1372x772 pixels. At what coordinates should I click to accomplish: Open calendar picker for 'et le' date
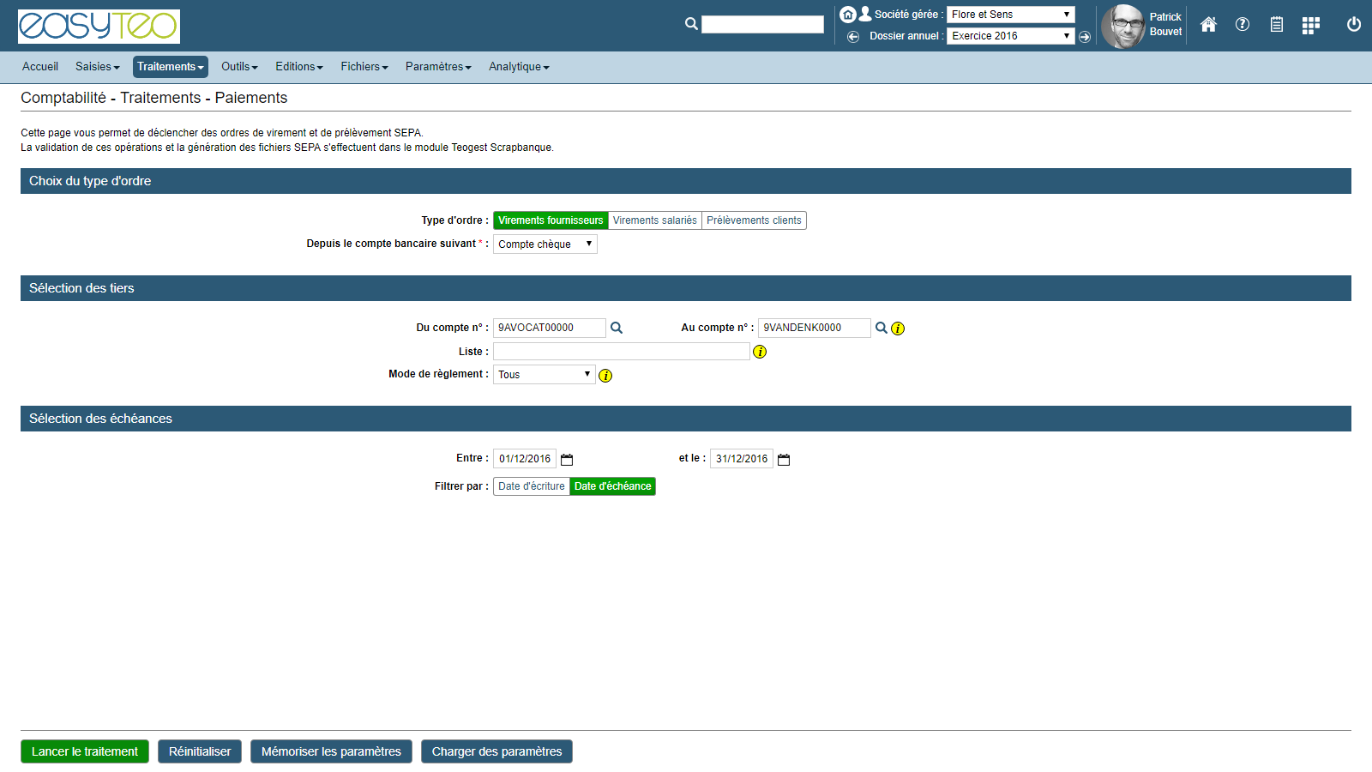[784, 460]
